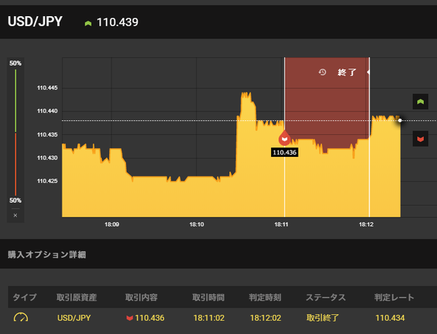Click the 18:11 time axis label
Viewport: 437px width, 334px height.
point(281,225)
